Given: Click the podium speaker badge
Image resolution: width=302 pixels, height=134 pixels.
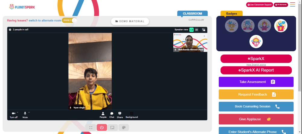Looking at the screenshot, I should (281, 26).
